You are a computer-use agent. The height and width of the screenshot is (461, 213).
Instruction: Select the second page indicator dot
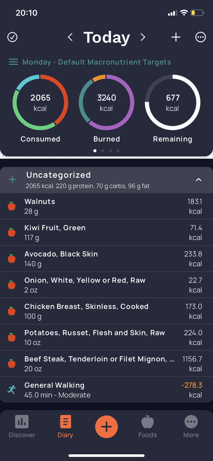pyautogui.click(x=103, y=151)
